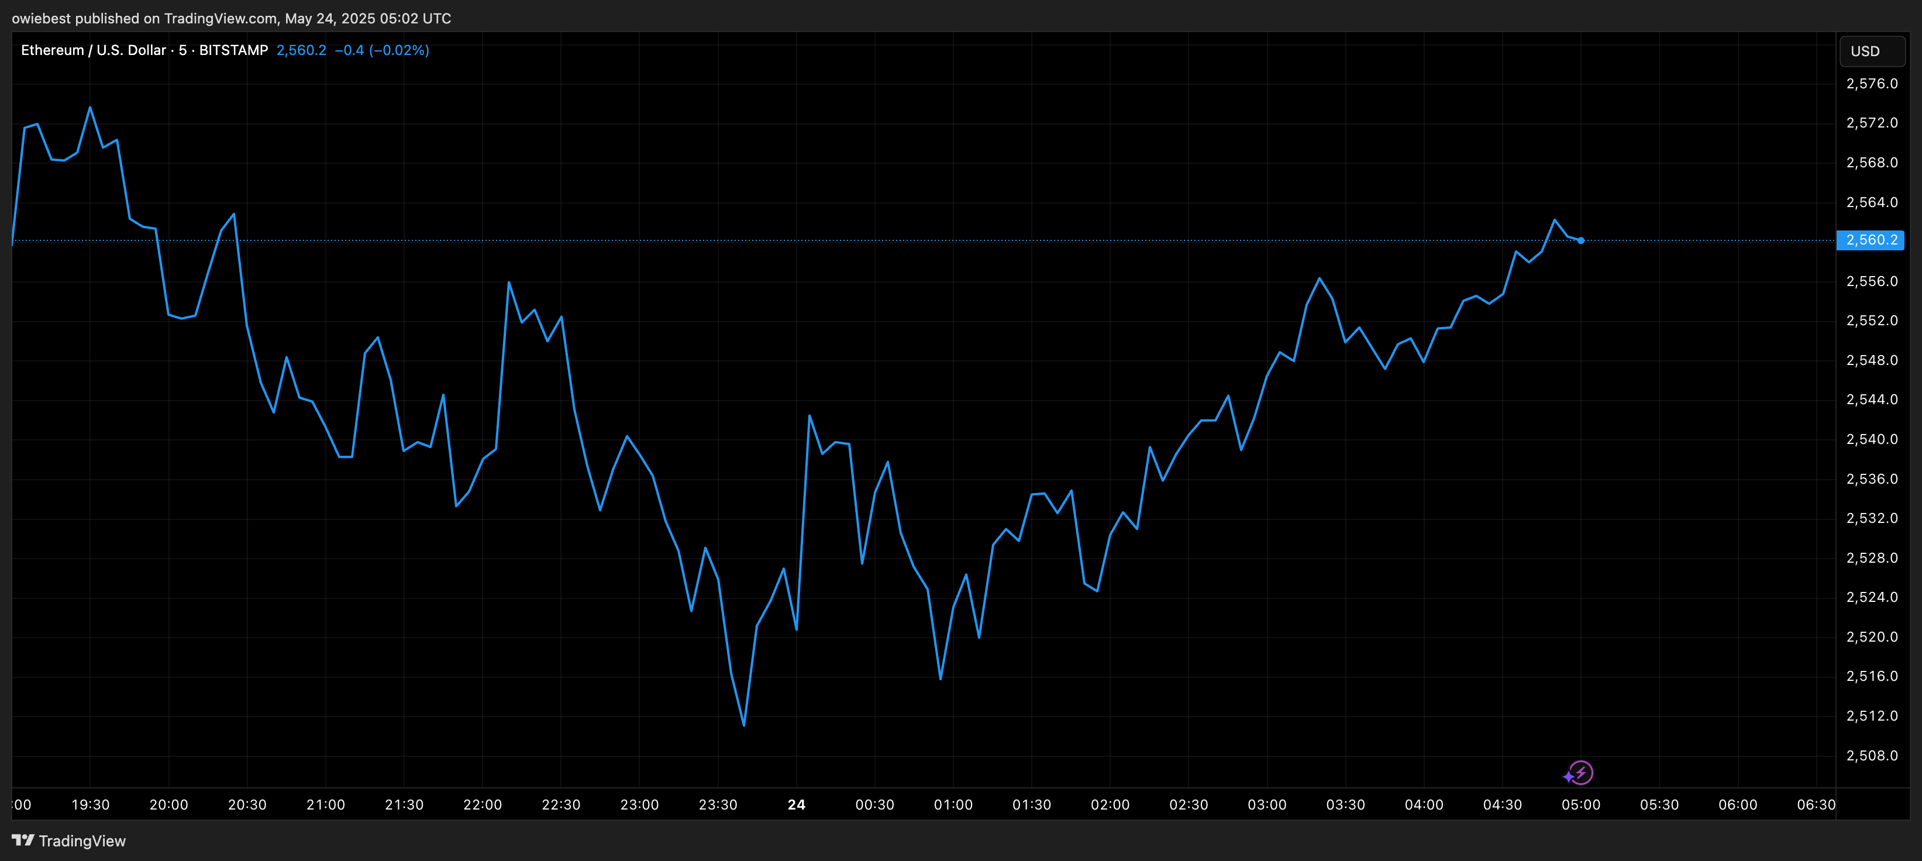Expand the price scale by clicking 2,576.0
This screenshot has width=1922, height=861.
point(1872,84)
